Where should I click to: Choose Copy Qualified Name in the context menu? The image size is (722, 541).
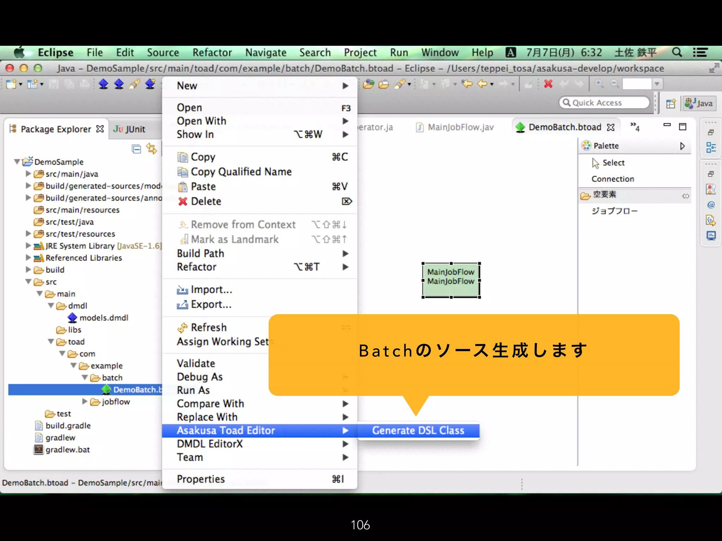click(x=259, y=172)
